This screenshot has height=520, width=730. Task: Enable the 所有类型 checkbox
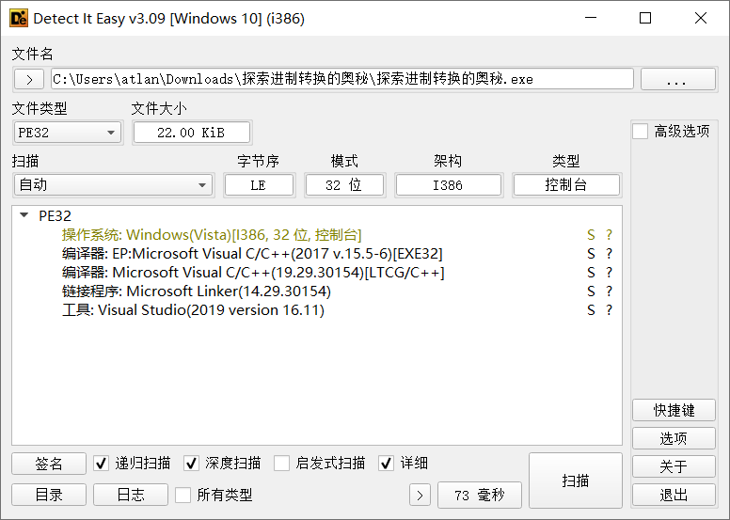[182, 495]
